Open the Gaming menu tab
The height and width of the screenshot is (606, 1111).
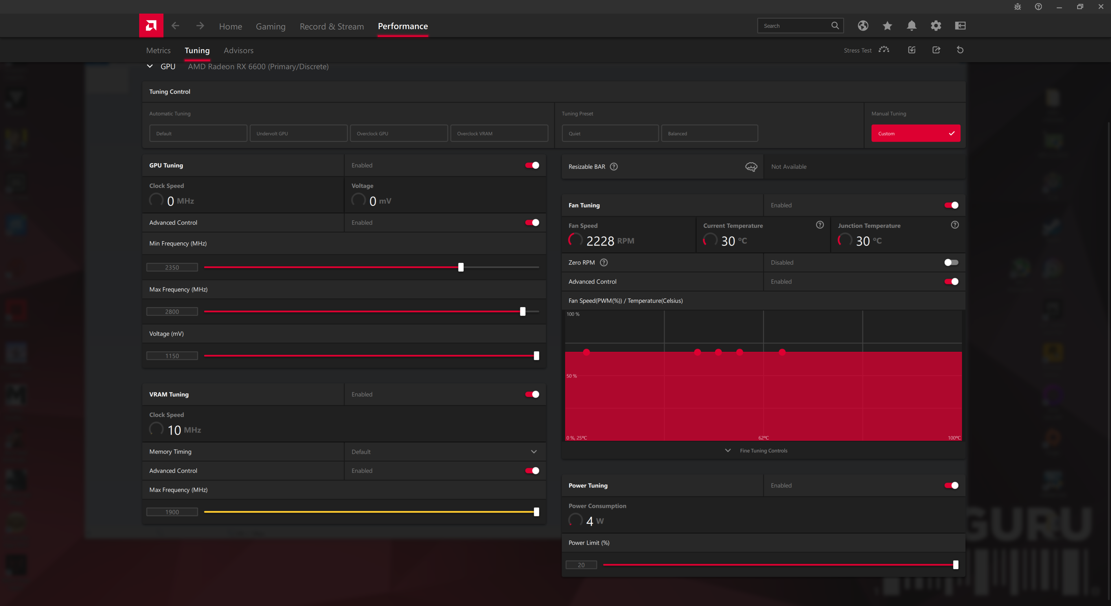(x=271, y=26)
